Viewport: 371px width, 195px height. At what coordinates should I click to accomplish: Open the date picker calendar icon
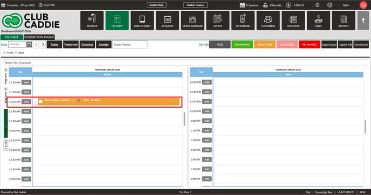tap(29, 44)
